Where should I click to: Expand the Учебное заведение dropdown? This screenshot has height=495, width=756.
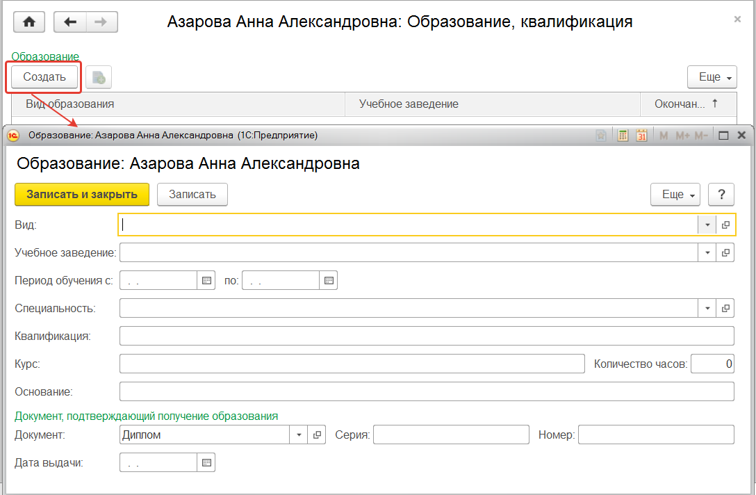[x=707, y=252]
